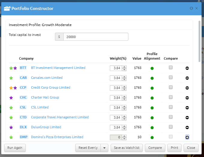The width and height of the screenshot is (204, 157).
Task: Click the purple star beside CHC
Action: [11, 98]
